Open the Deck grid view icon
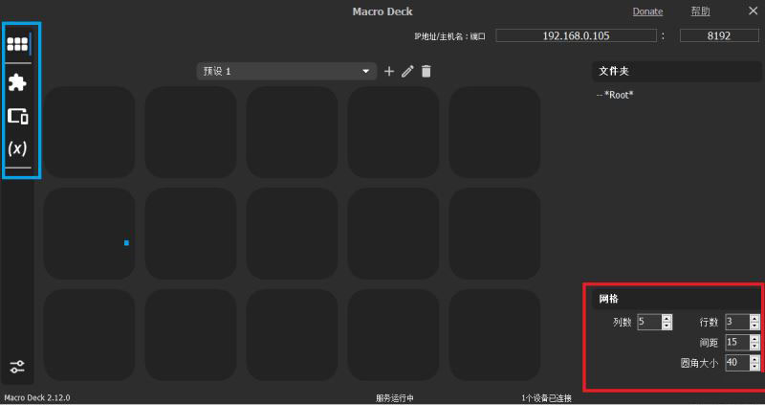The width and height of the screenshot is (765, 405). pos(17,44)
